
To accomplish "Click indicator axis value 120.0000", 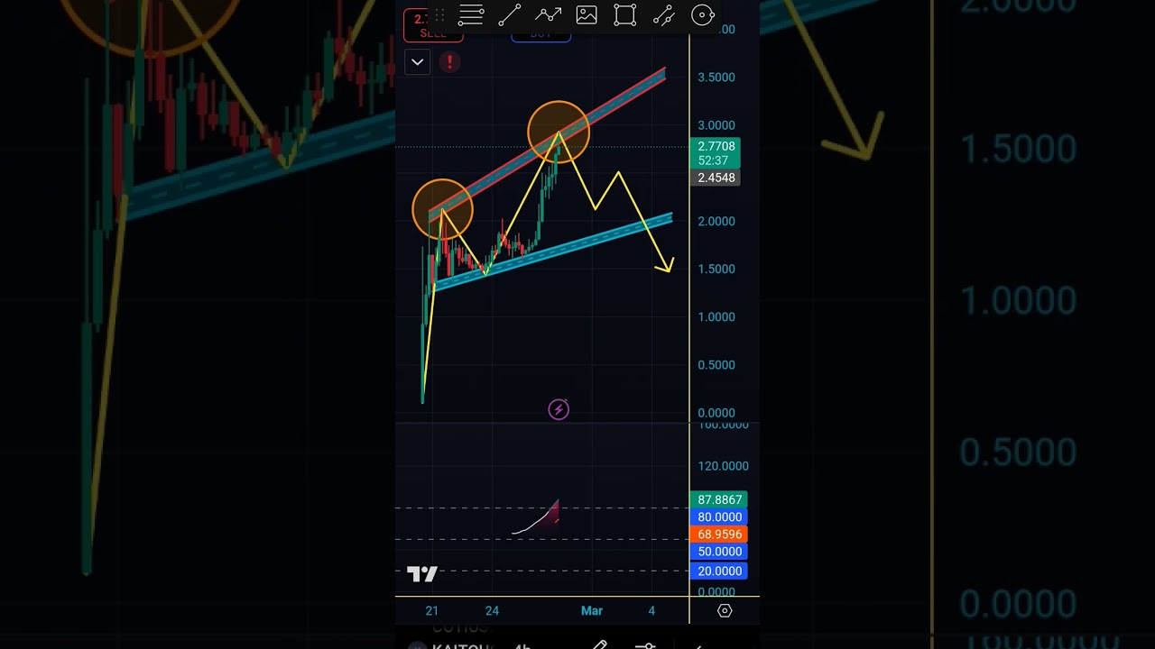I will click(723, 466).
